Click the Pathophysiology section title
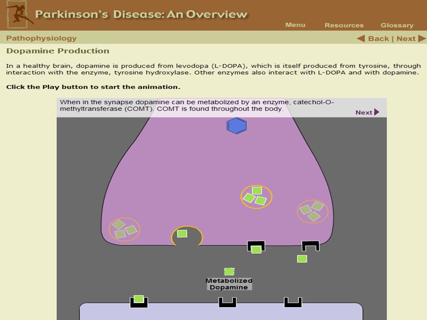Image resolution: width=427 pixels, height=320 pixels. 41,38
